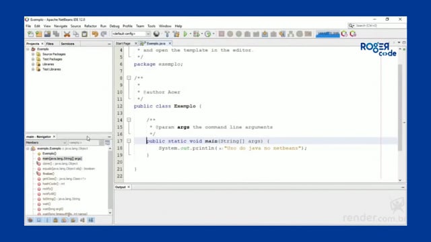Screen dimensions: 431x242
Task: Switch to the Files tab
Action: (x=50, y=44)
